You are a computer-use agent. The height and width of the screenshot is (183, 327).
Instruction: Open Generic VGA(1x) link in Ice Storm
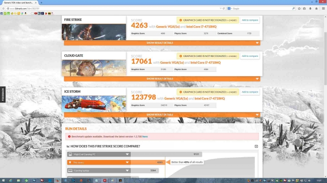click(176, 99)
